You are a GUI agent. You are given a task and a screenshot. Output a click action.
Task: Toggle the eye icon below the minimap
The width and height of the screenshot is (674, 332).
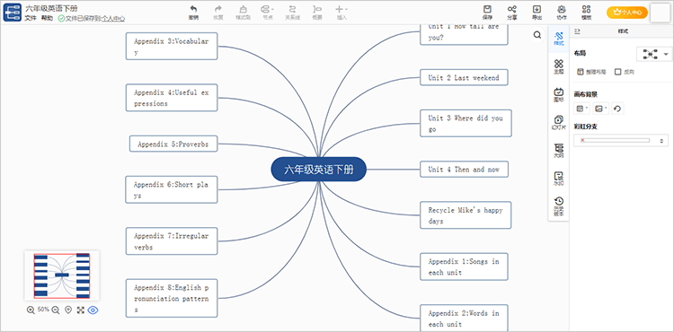tap(93, 310)
